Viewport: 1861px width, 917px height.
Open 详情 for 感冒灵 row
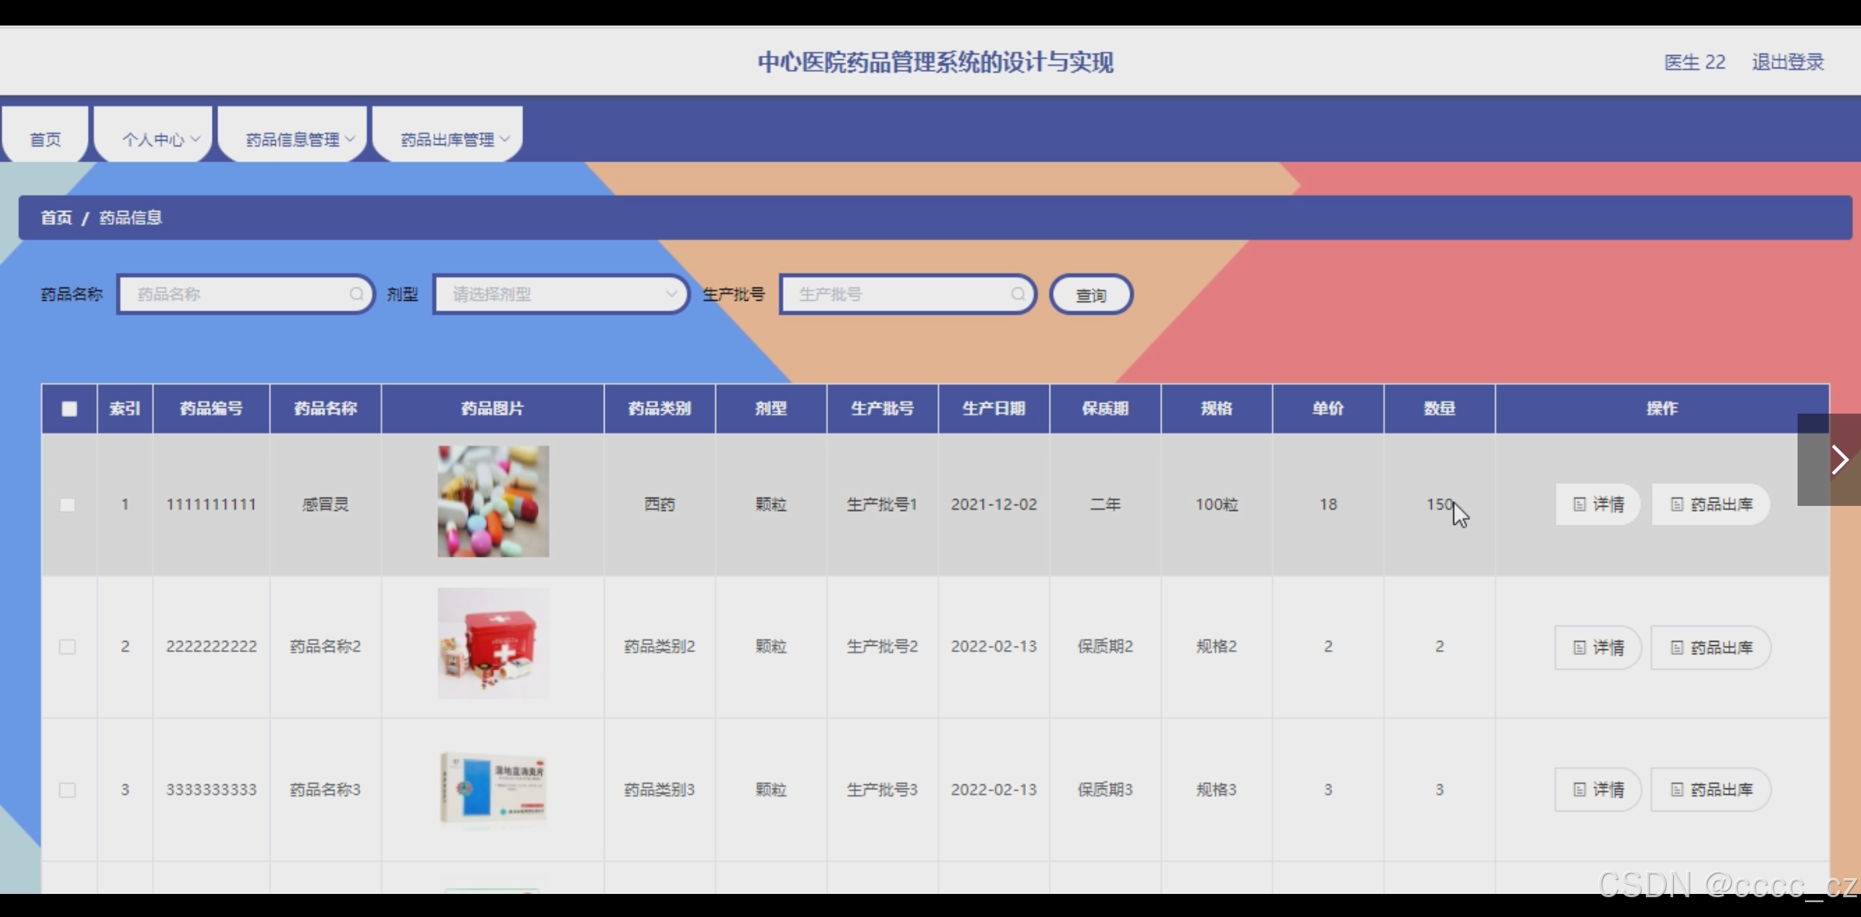tap(1597, 504)
